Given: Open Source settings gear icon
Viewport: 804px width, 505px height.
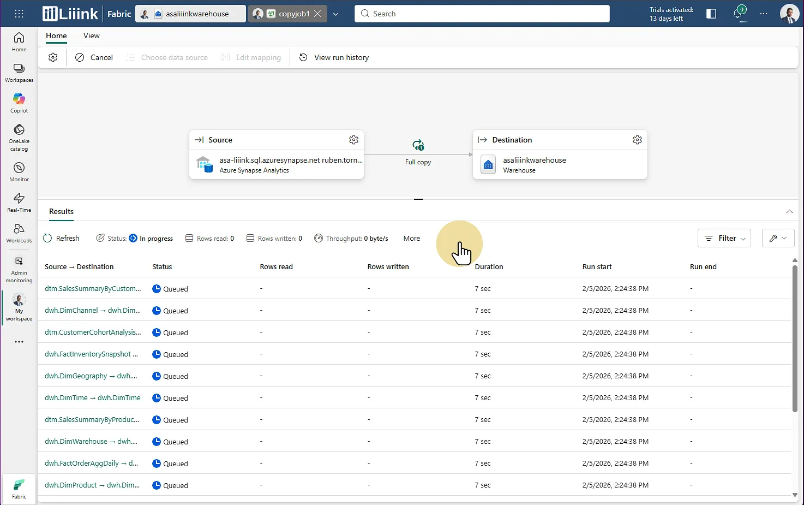Looking at the screenshot, I should coord(353,140).
